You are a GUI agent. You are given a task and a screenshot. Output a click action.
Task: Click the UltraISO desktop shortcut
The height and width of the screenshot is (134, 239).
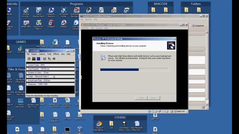[64, 24]
